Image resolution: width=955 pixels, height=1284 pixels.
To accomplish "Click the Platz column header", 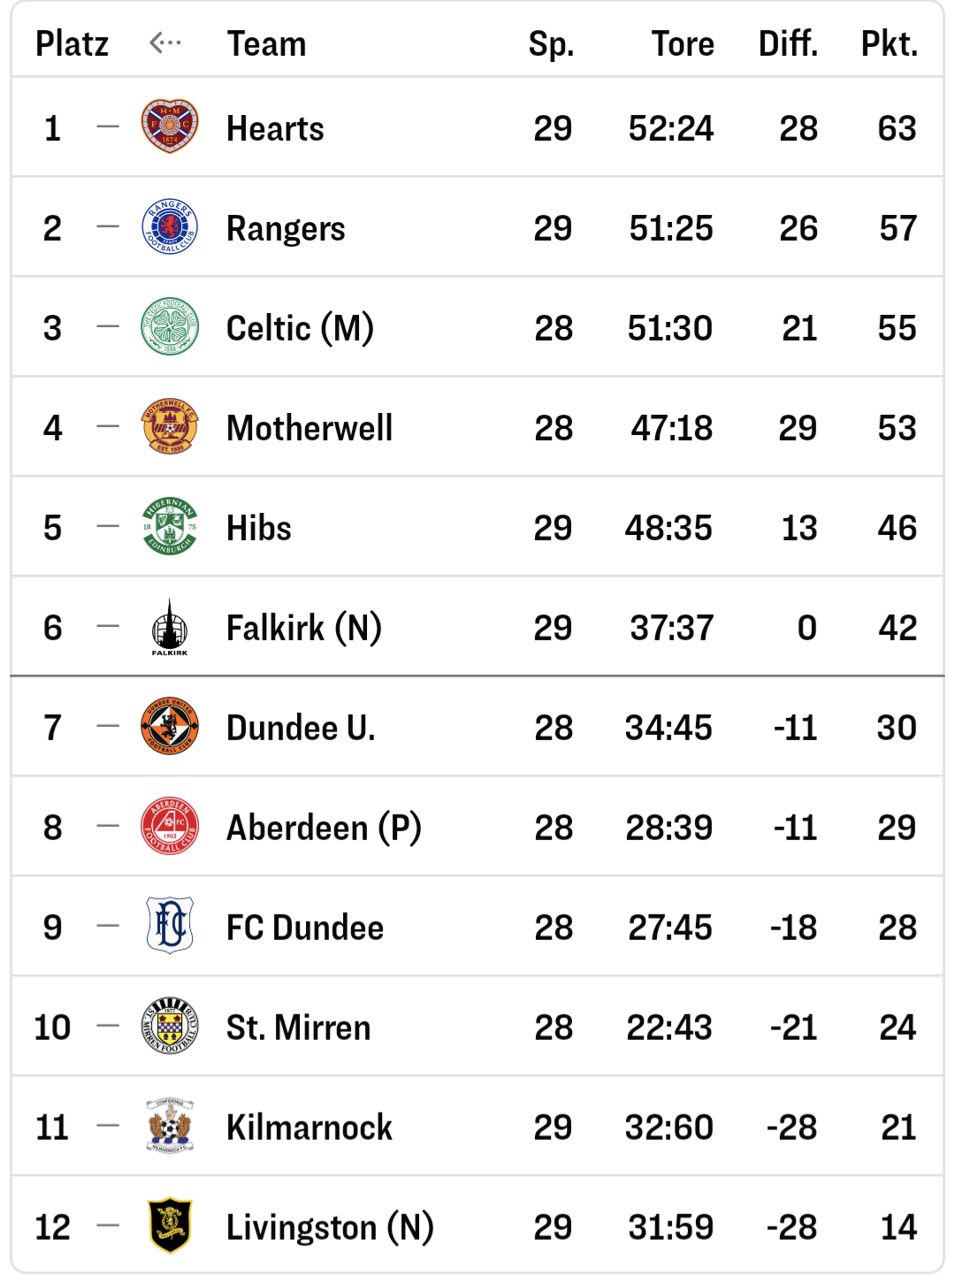I will (72, 43).
